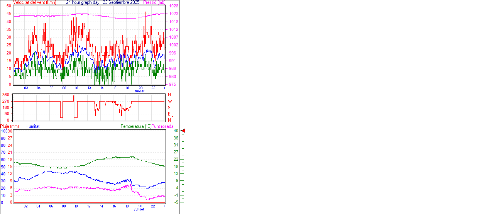
Task: Click the 'S' compass label on direction graph
Action: tap(169, 108)
